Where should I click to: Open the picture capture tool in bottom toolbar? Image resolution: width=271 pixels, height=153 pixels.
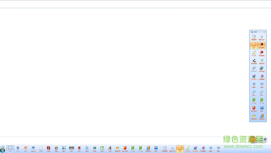tap(64, 149)
